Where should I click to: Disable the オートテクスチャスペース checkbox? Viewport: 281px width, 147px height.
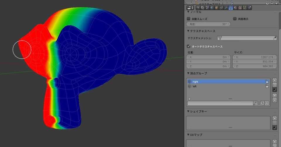coord(189,46)
